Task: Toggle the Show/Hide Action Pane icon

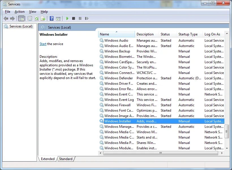Action: pyautogui.click(x=58, y=18)
